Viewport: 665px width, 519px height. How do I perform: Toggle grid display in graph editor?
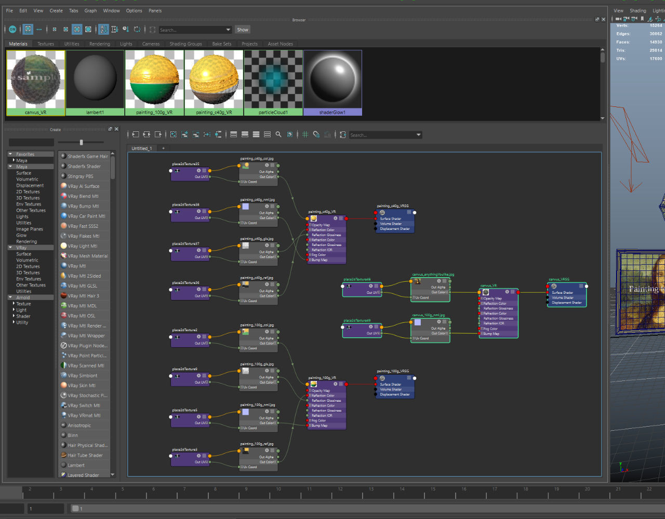click(x=305, y=134)
